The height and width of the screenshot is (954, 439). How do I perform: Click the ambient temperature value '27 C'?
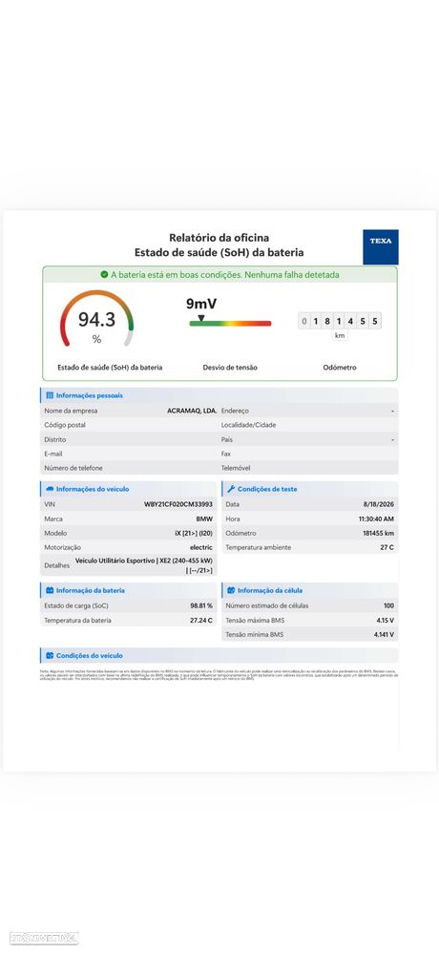pos(387,547)
